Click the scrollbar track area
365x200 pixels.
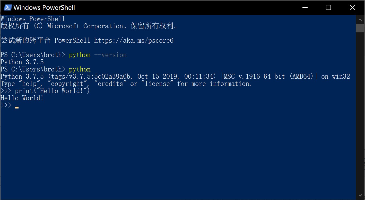[360, 103]
